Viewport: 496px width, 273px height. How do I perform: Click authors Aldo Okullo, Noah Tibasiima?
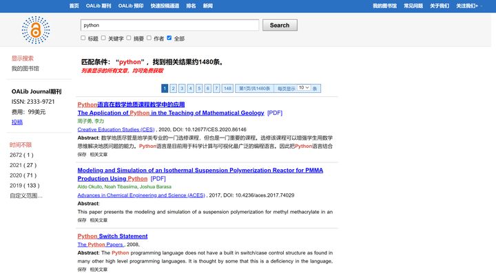[x=124, y=186]
